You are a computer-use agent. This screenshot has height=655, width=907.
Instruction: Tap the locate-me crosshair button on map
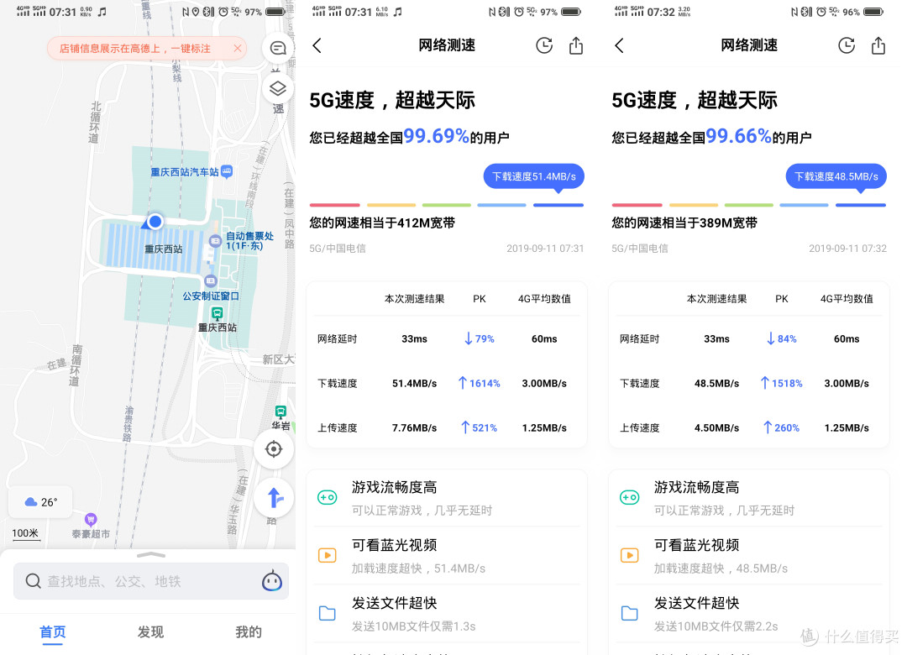pos(274,449)
